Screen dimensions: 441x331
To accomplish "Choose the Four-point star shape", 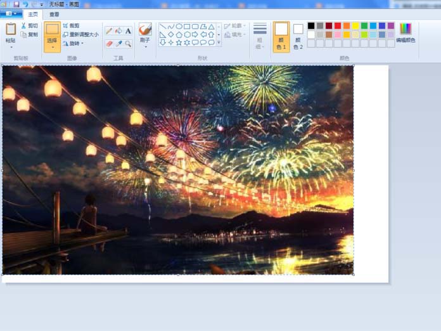I will [170, 42].
